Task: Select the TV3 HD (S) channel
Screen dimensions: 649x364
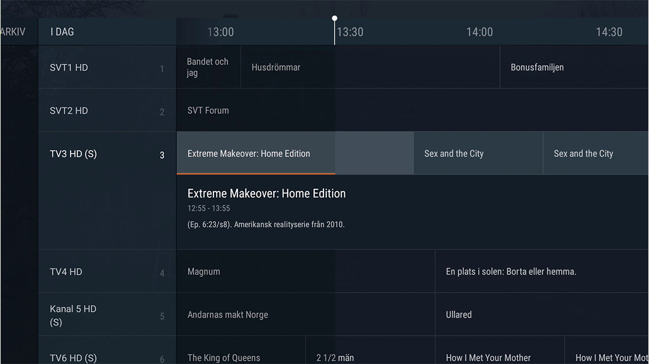Action: point(107,154)
